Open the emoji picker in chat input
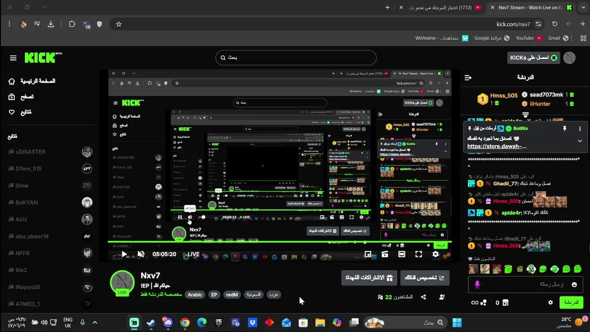Viewport: 590px width, 332px height. point(574,285)
